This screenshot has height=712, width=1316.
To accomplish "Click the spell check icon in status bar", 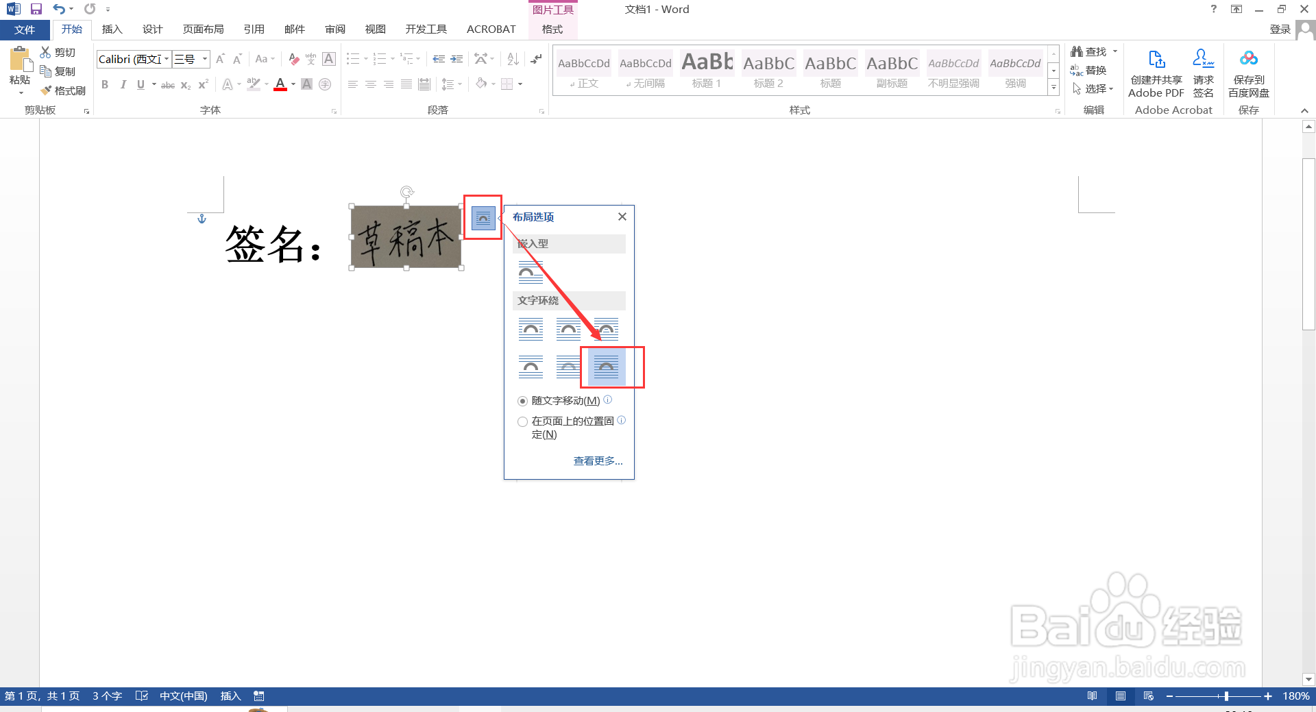I will coord(142,696).
